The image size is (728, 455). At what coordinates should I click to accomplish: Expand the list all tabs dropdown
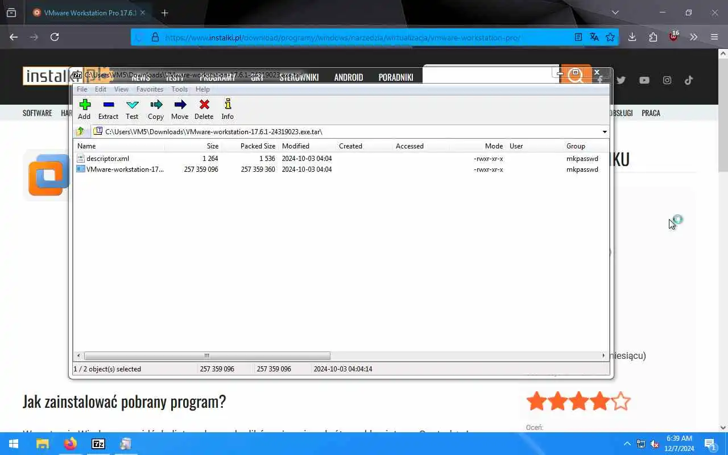[x=615, y=13]
